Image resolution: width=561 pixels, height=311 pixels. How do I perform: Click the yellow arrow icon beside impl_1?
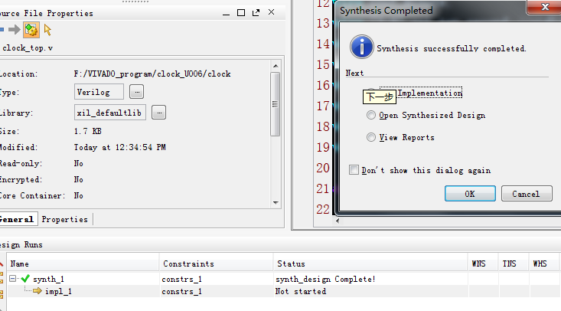[38, 291]
